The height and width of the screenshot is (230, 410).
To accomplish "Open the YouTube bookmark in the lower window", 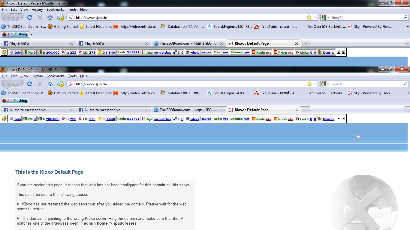I will pyautogui.click(x=276, y=93).
